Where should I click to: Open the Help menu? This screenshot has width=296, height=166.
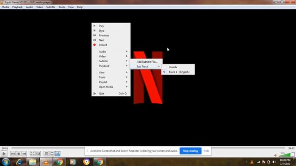tap(80, 7)
